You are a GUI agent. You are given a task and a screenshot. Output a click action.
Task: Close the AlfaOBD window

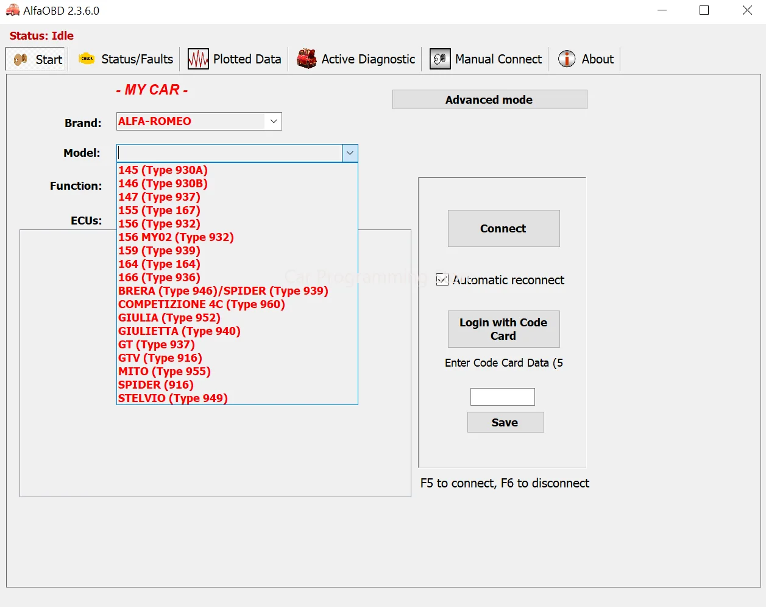(747, 10)
